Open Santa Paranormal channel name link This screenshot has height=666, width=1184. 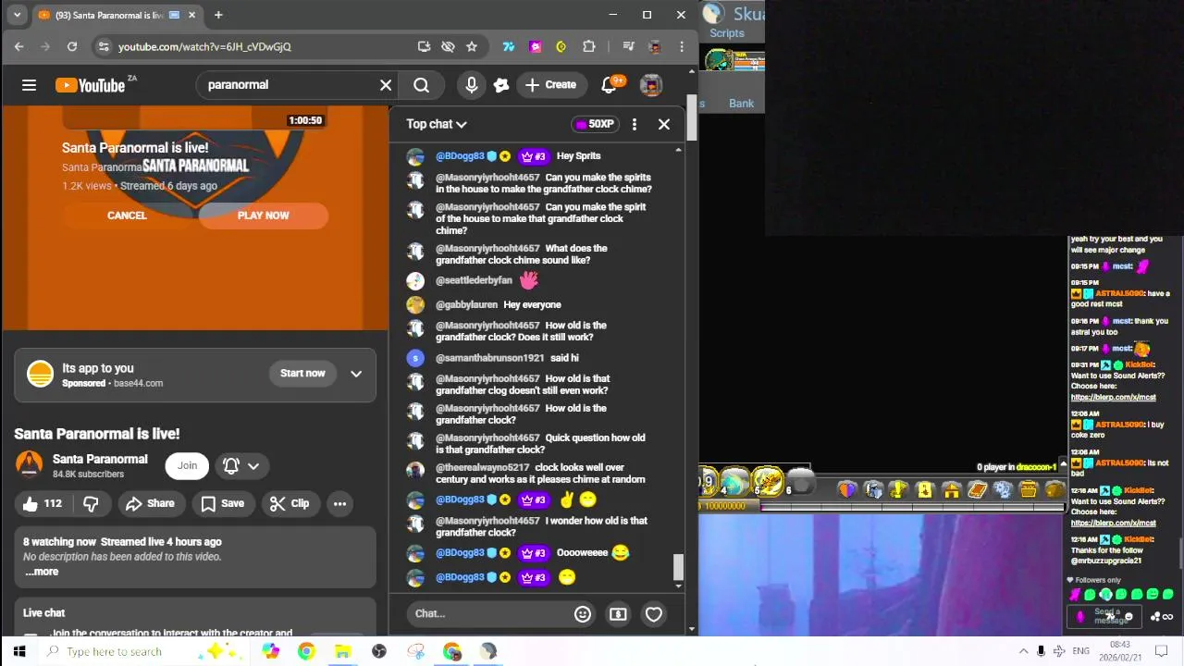point(100,459)
